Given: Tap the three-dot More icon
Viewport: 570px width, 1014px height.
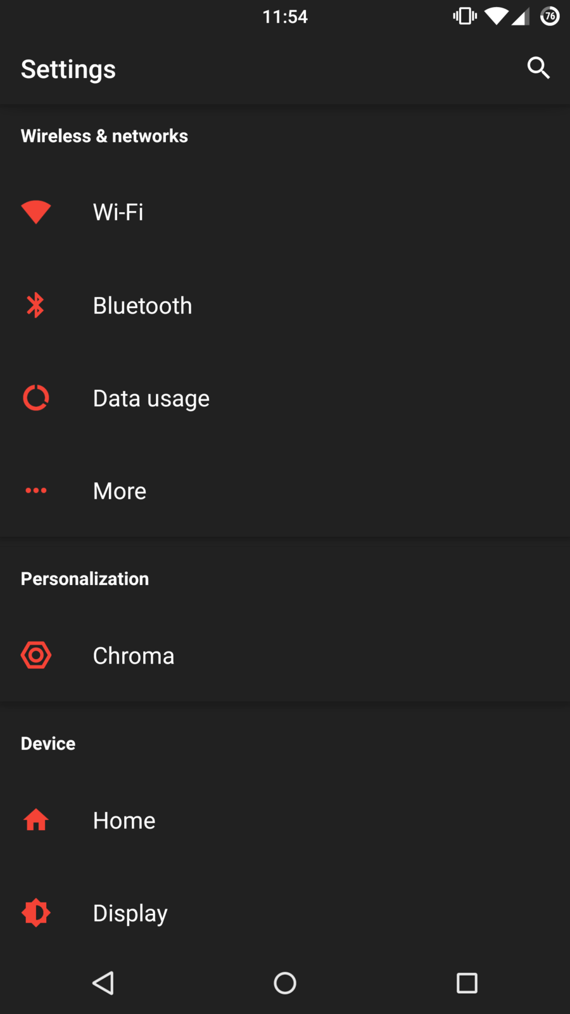Looking at the screenshot, I should point(36,491).
